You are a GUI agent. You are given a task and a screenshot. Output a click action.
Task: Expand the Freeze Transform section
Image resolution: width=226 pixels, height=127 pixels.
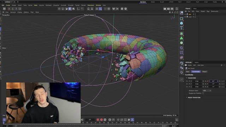pos(187,97)
